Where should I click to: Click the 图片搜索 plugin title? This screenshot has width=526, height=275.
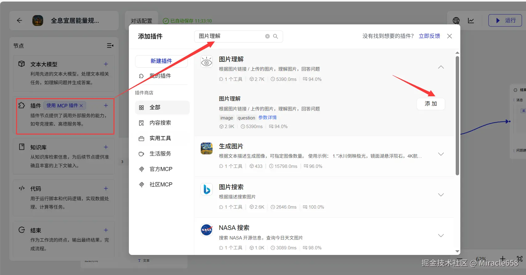(x=231, y=187)
